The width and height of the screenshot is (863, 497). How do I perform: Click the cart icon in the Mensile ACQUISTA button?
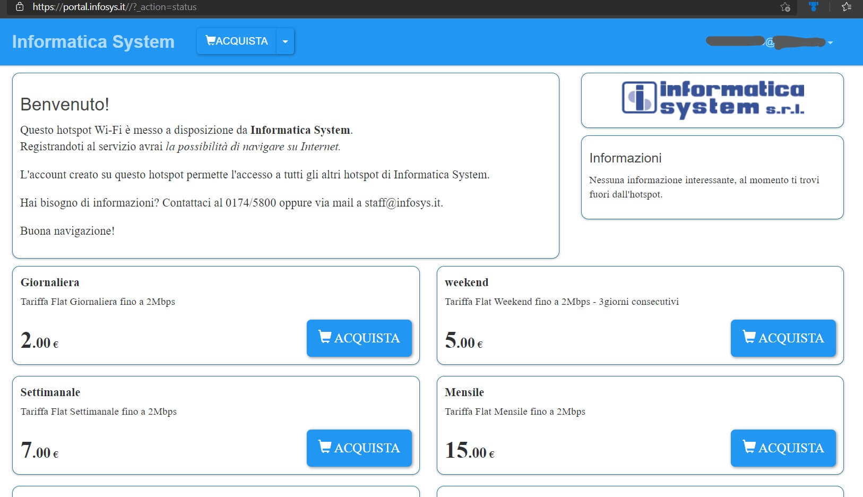(x=748, y=447)
